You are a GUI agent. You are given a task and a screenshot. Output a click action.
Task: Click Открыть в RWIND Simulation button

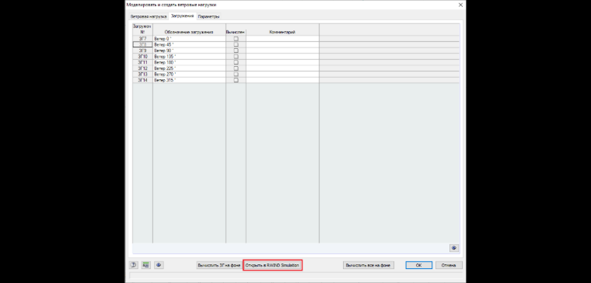point(272,265)
